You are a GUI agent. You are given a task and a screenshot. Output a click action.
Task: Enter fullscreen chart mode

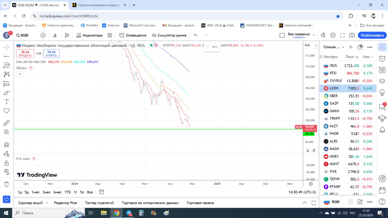point(343,35)
